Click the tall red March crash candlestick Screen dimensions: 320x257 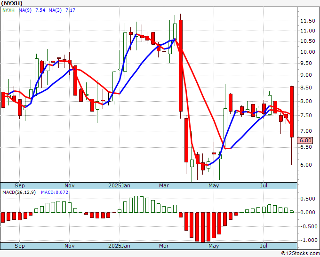(x=181, y=65)
